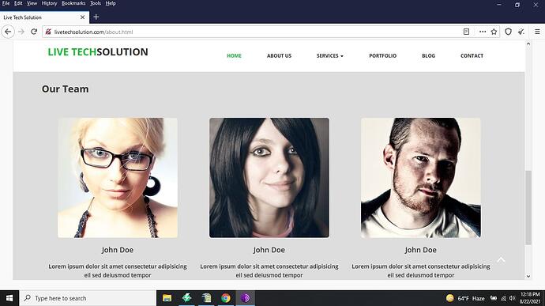Go back to the previous page
This screenshot has height=306, width=545.
[8, 32]
